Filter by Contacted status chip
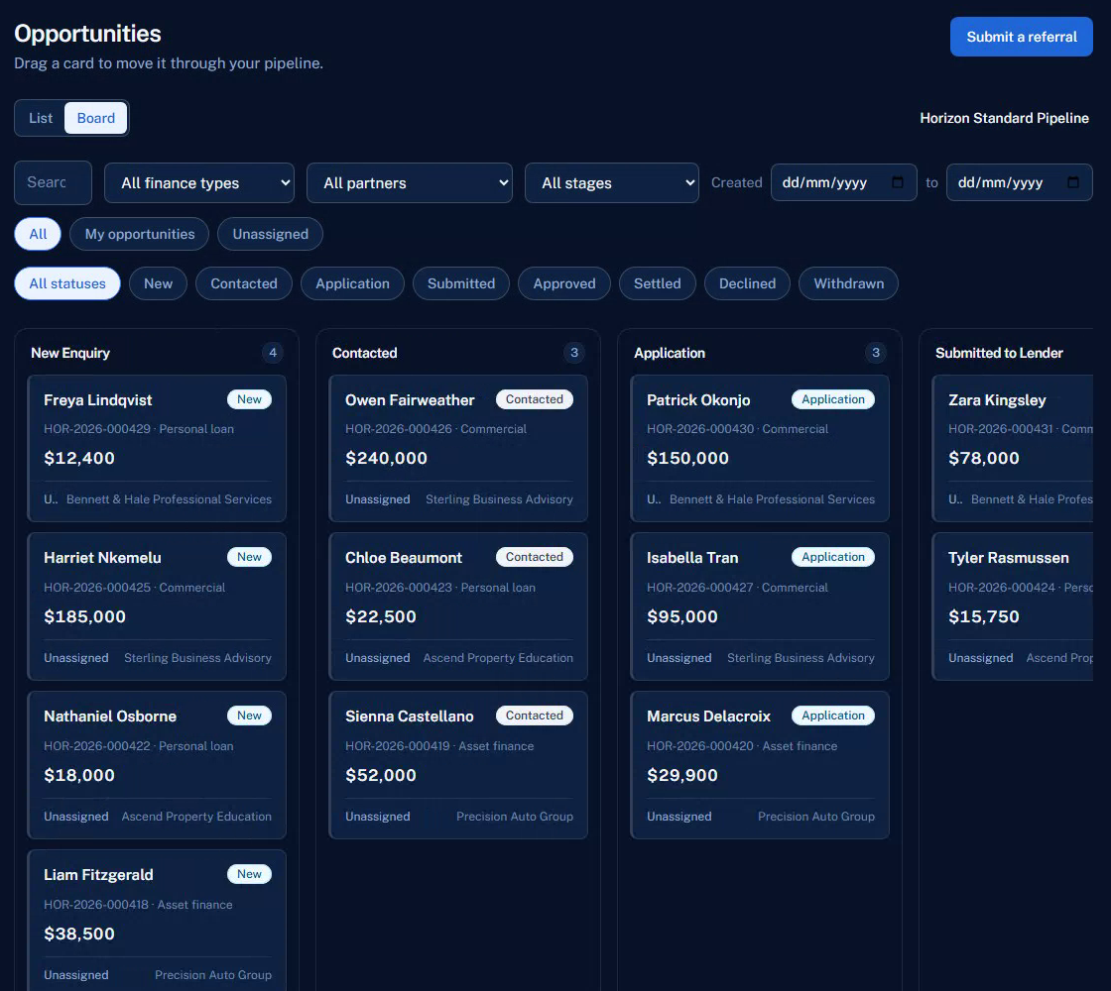Image resolution: width=1111 pixels, height=991 pixels. pos(244,283)
